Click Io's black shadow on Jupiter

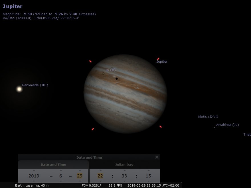117,79
